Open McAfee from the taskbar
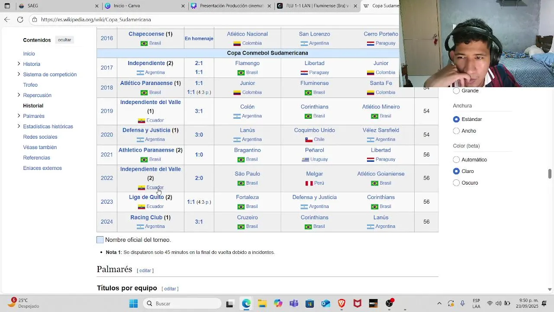The width and height of the screenshot is (554, 312). point(358,303)
